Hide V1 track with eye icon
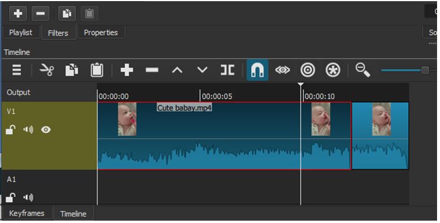 (x=46, y=130)
